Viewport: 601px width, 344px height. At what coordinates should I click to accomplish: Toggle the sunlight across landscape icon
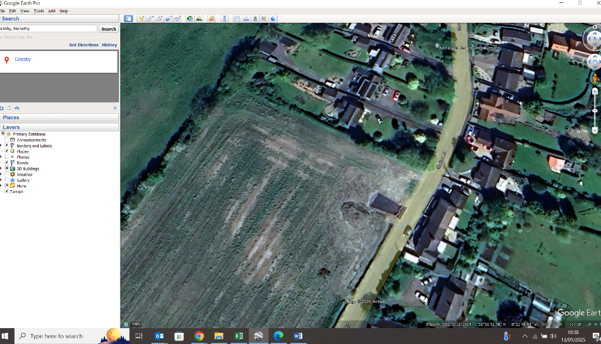(199, 19)
